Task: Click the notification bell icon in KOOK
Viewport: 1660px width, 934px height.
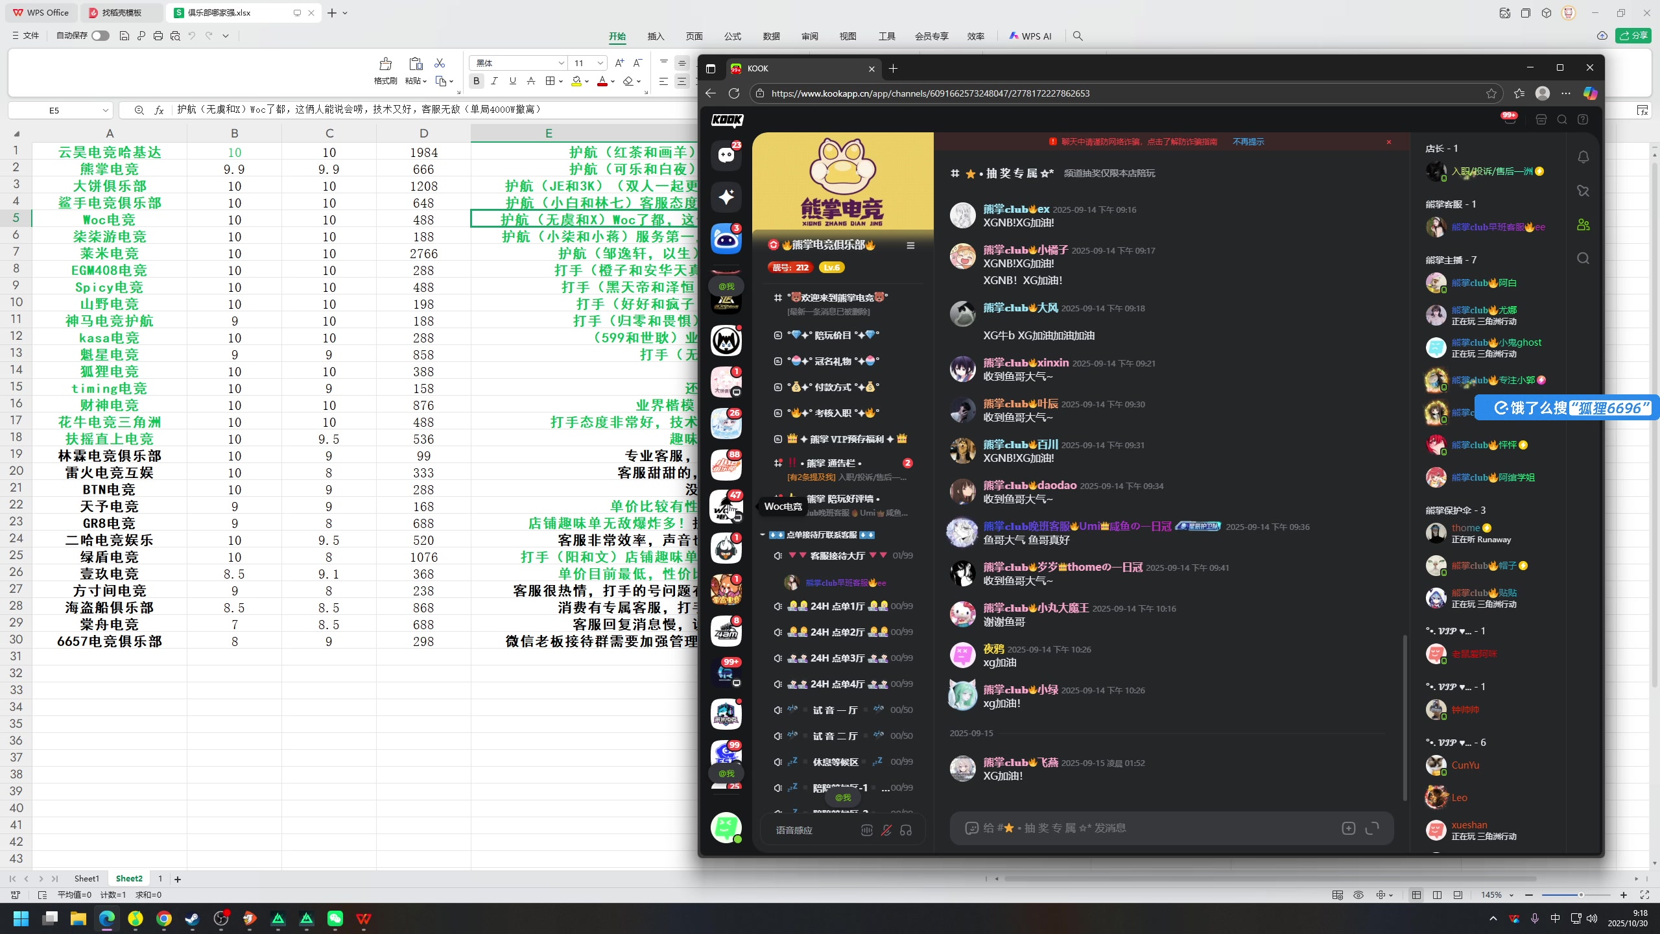Action: [1583, 157]
